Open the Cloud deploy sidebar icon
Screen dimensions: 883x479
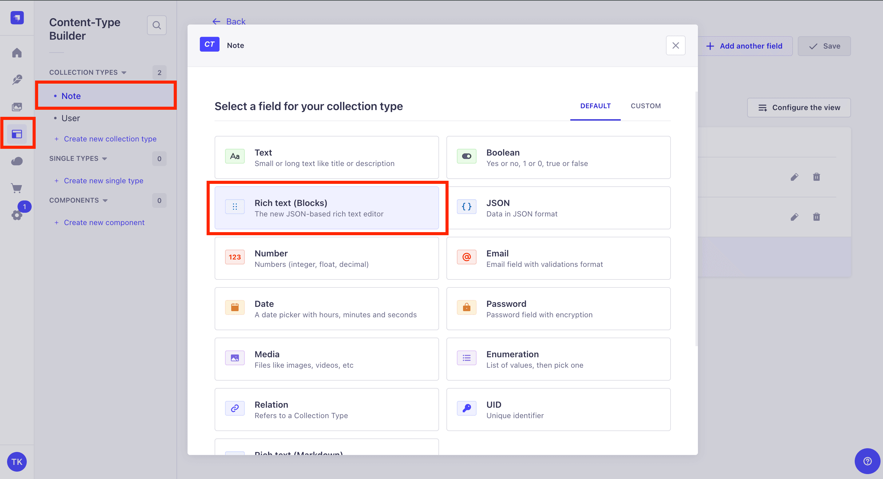17,161
